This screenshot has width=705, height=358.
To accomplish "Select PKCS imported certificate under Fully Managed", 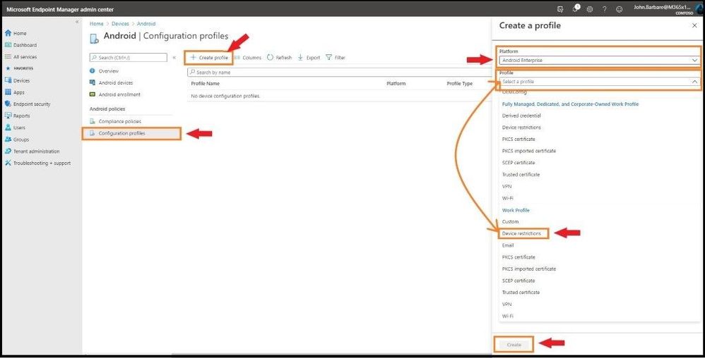I will (528, 151).
